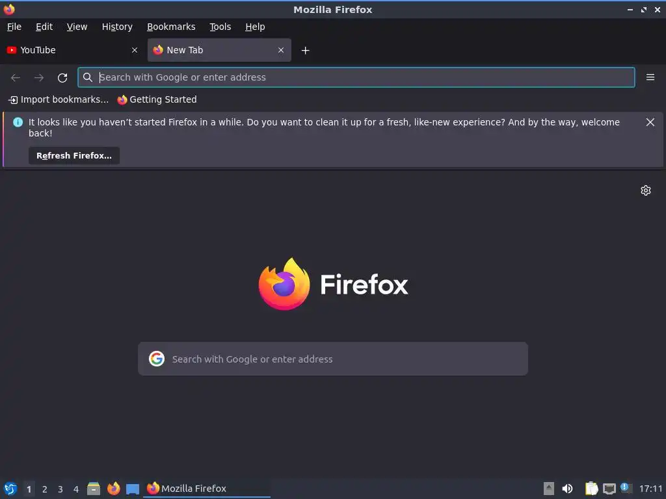
Task: Switch to virtual desktop 3
Action: 60,489
